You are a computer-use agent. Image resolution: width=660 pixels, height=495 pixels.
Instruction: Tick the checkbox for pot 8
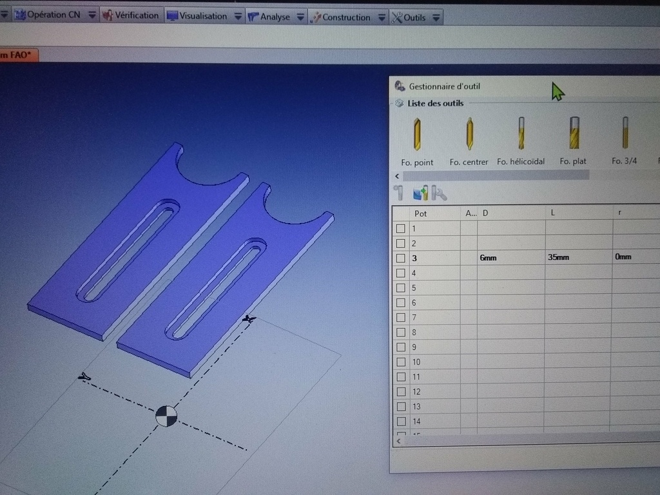(x=401, y=333)
